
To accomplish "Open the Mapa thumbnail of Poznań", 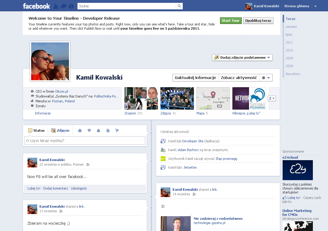I will point(213,98).
